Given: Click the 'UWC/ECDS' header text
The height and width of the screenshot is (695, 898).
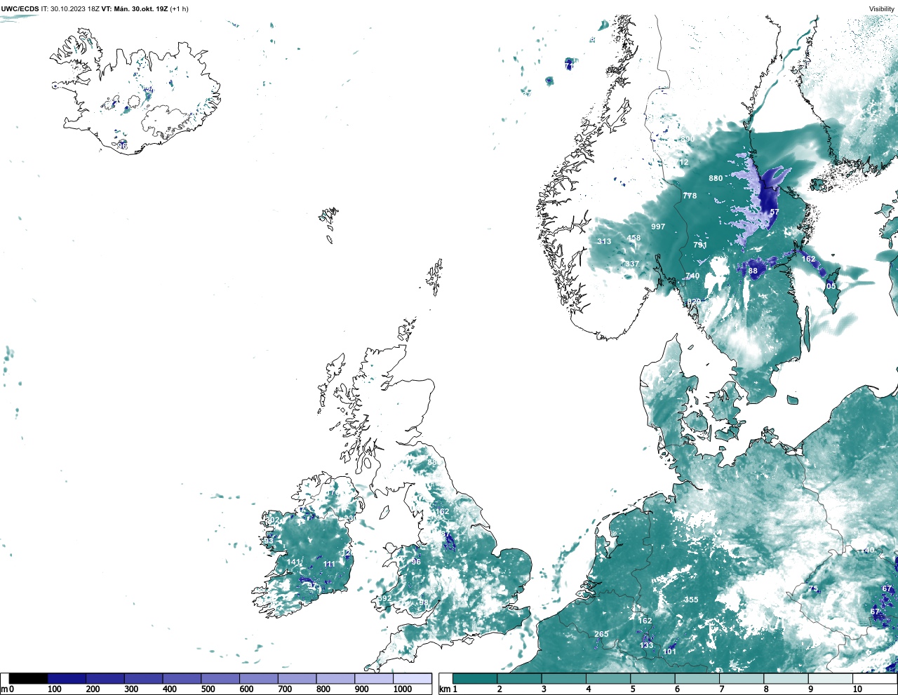Looking at the screenshot, I should (20, 9).
